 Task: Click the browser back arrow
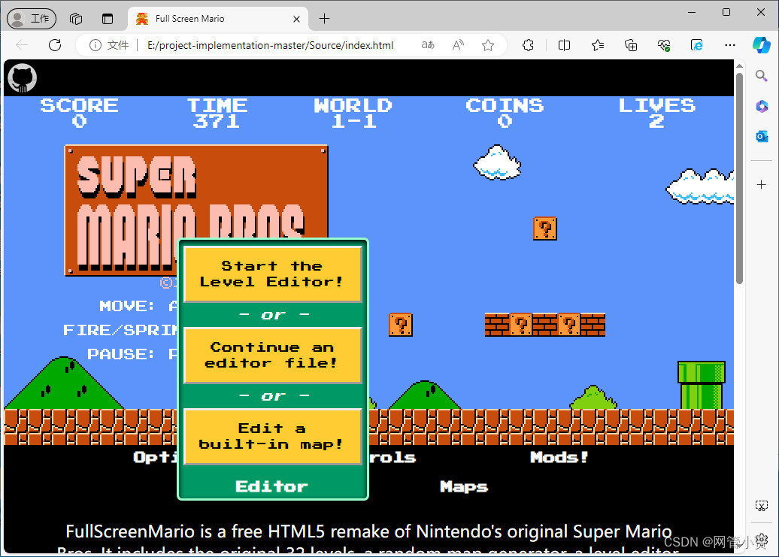coord(22,45)
